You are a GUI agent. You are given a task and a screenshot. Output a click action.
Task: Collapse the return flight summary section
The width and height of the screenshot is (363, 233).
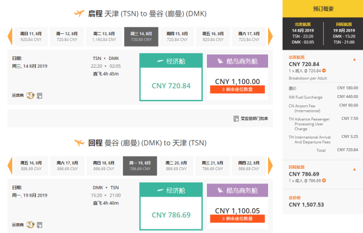[354, 169]
